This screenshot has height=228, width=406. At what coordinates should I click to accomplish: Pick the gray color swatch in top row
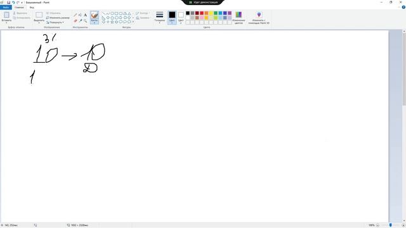click(x=192, y=13)
